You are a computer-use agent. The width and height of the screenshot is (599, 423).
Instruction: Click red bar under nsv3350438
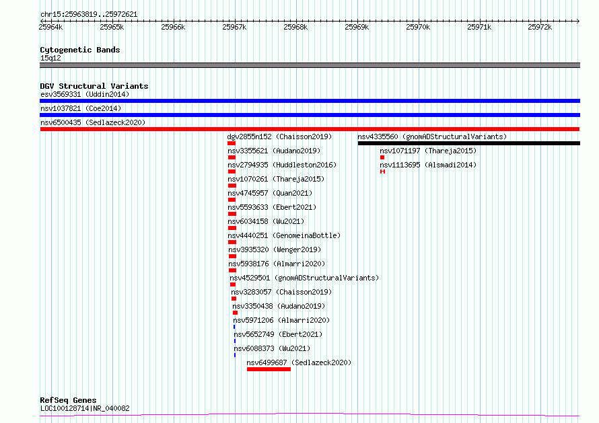[236, 313]
